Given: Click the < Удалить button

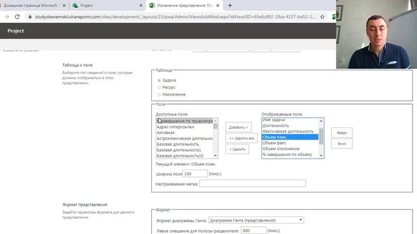Looking at the screenshot, I should 237,149.
